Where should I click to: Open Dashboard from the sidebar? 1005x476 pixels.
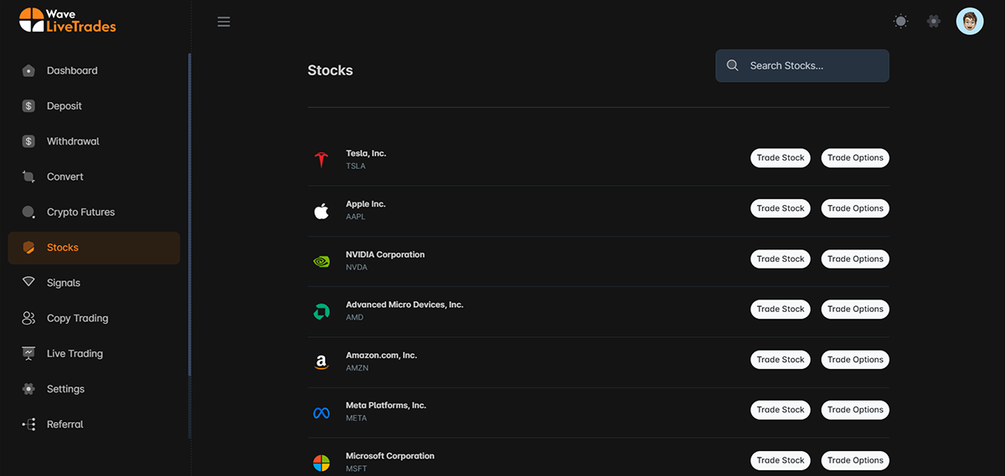72,71
